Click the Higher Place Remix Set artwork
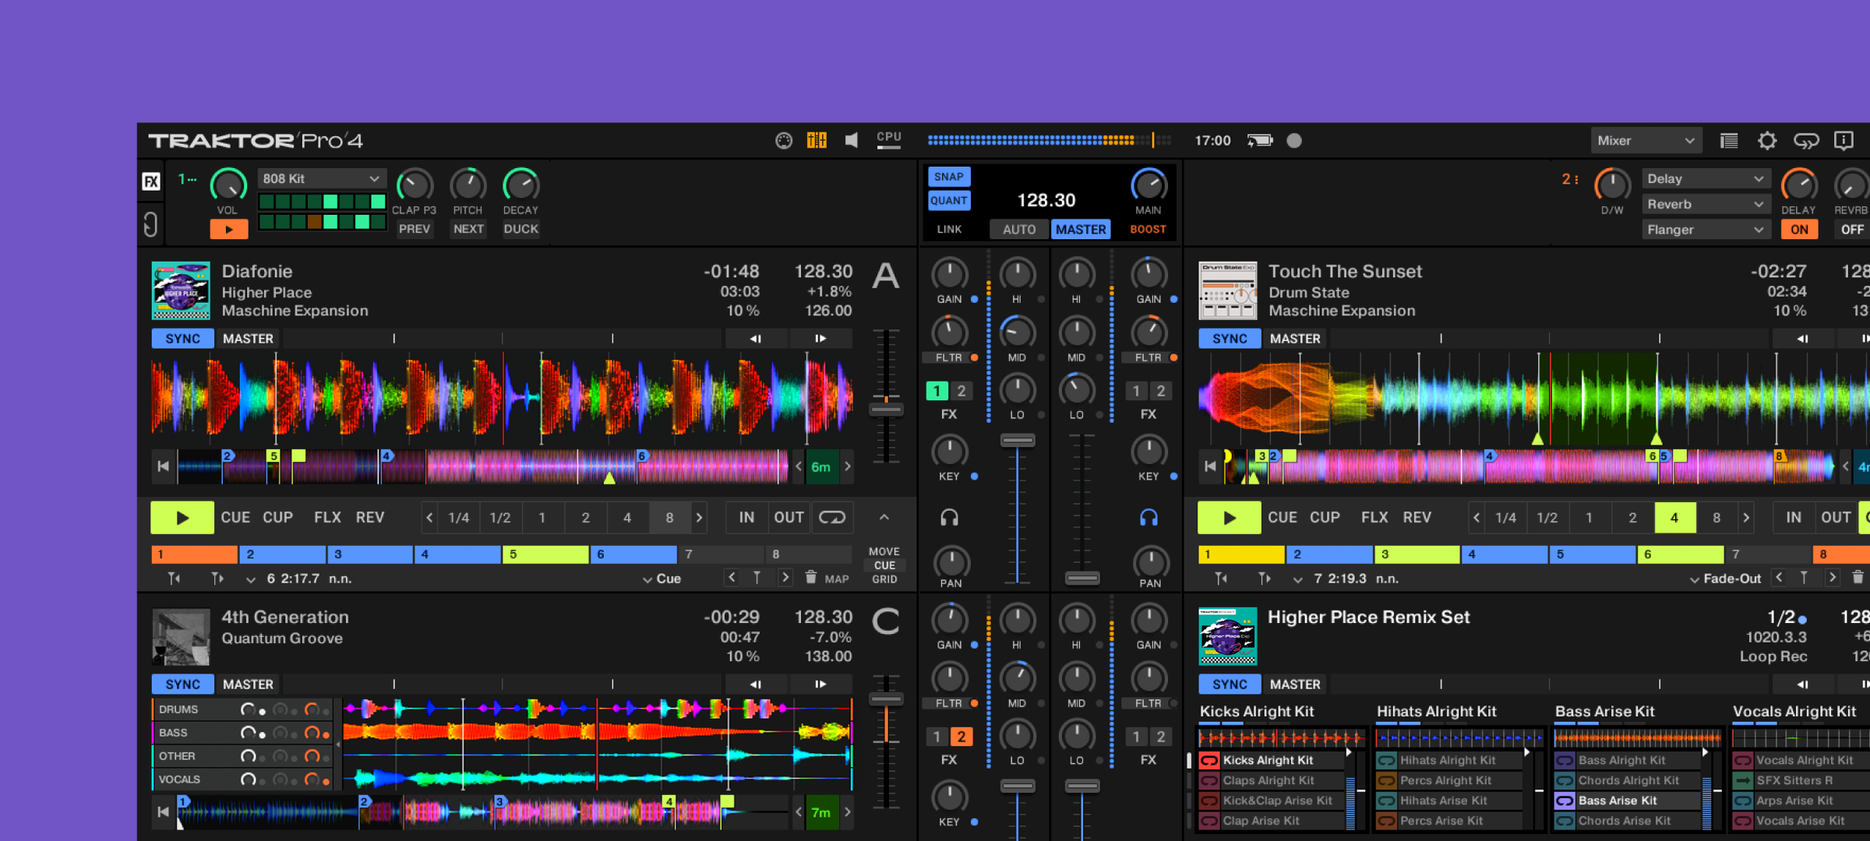1870x841 pixels. 1228,636
